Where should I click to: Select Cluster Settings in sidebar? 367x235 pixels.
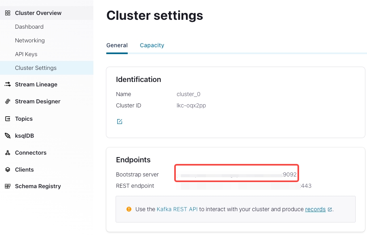[x=36, y=68]
